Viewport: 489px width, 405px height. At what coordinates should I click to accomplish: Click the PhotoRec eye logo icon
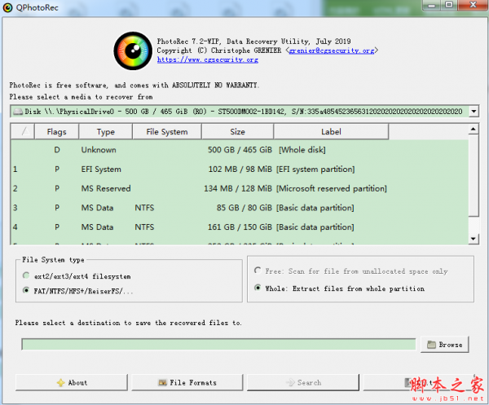[131, 48]
